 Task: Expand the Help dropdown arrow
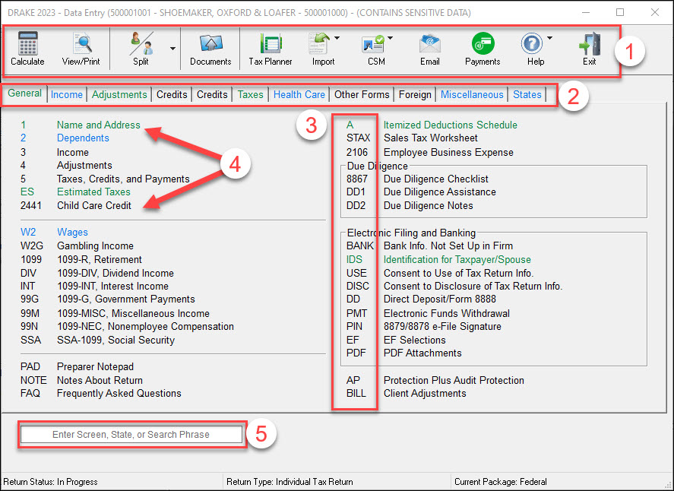point(549,38)
